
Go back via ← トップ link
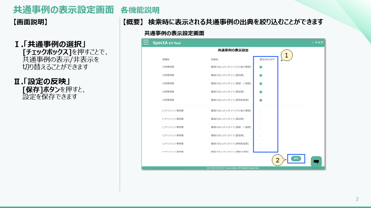[317, 42]
